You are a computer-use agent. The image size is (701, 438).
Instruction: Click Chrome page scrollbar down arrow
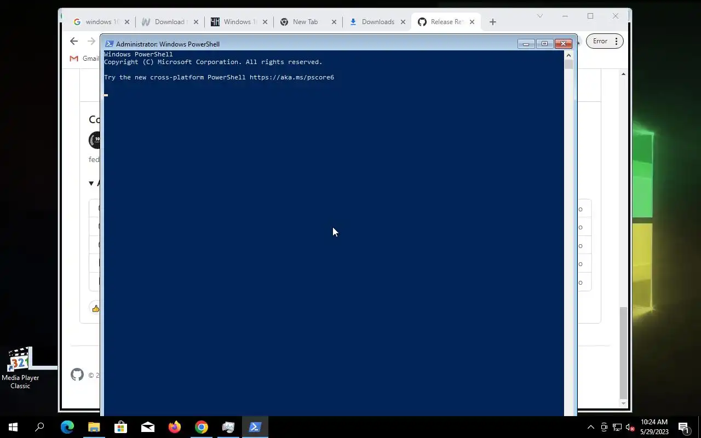point(623,404)
